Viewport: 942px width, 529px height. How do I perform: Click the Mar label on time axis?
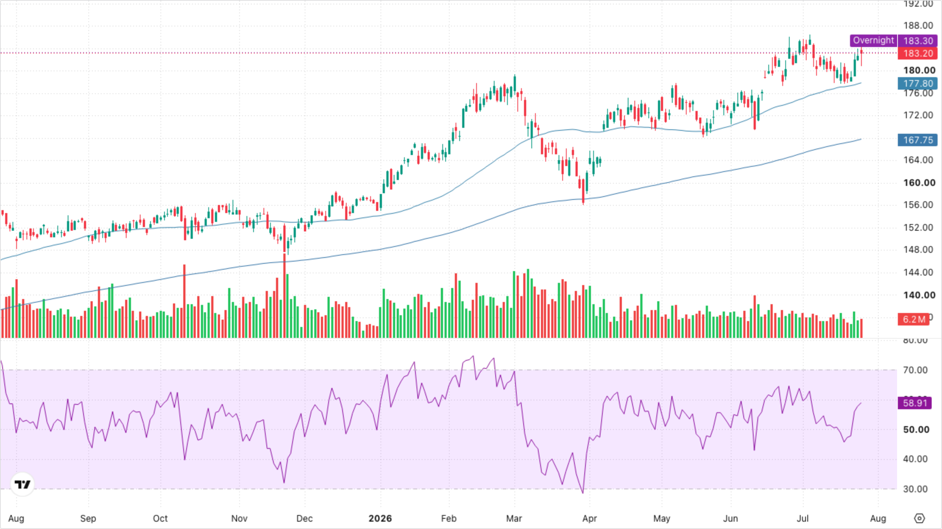click(x=514, y=518)
